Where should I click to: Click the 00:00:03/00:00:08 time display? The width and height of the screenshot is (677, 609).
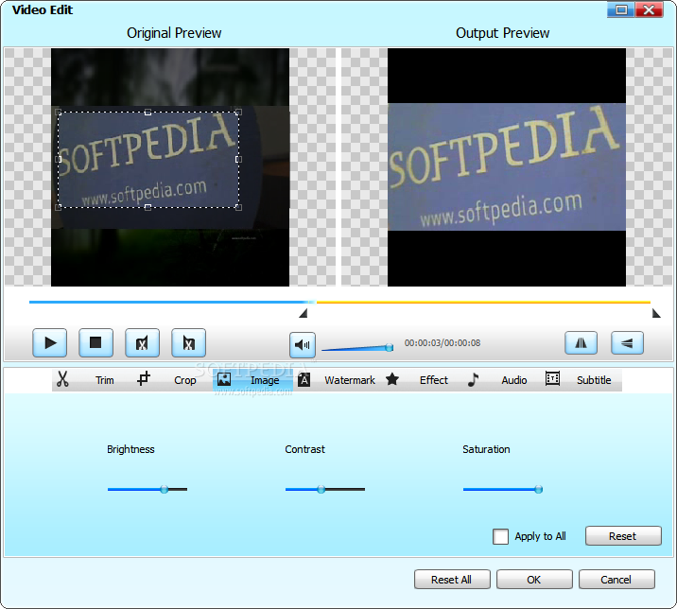443,343
